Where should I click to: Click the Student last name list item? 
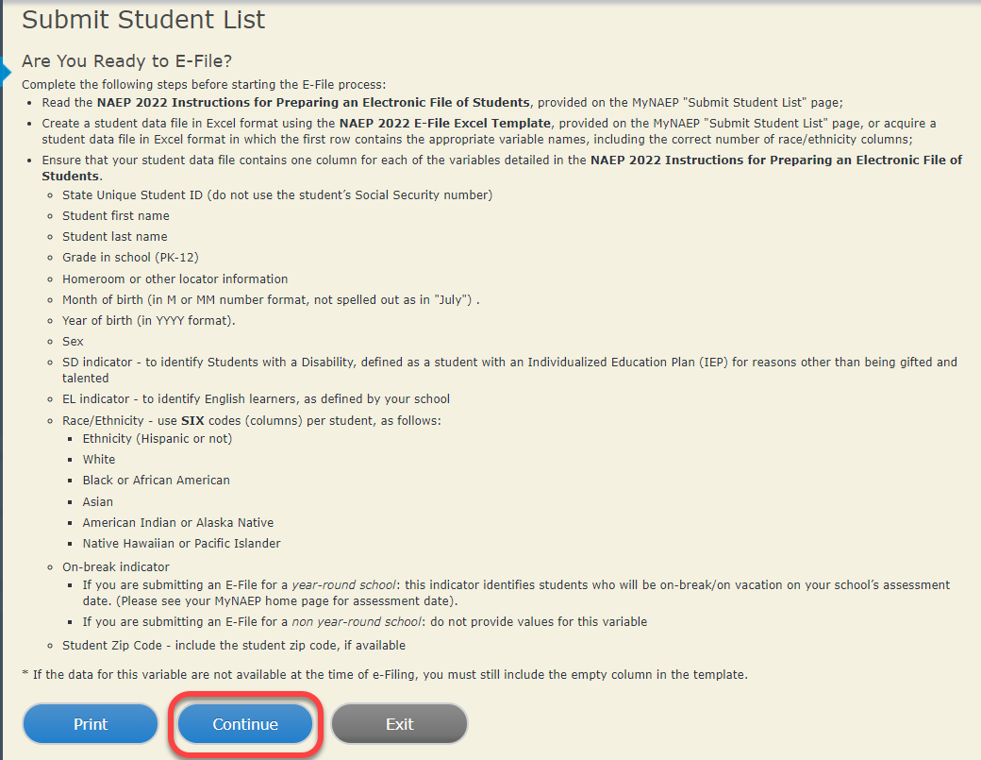pos(115,237)
